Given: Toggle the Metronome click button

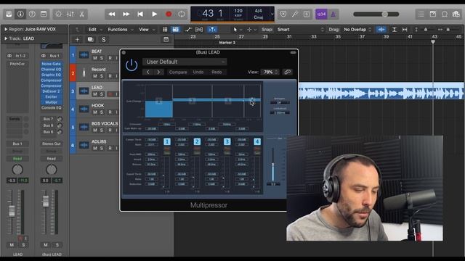Looking at the screenshot, I should click(x=333, y=14).
